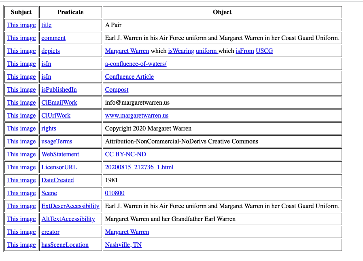
Task: Follow the 'rights' predicate link
Action: pyautogui.click(x=49, y=128)
